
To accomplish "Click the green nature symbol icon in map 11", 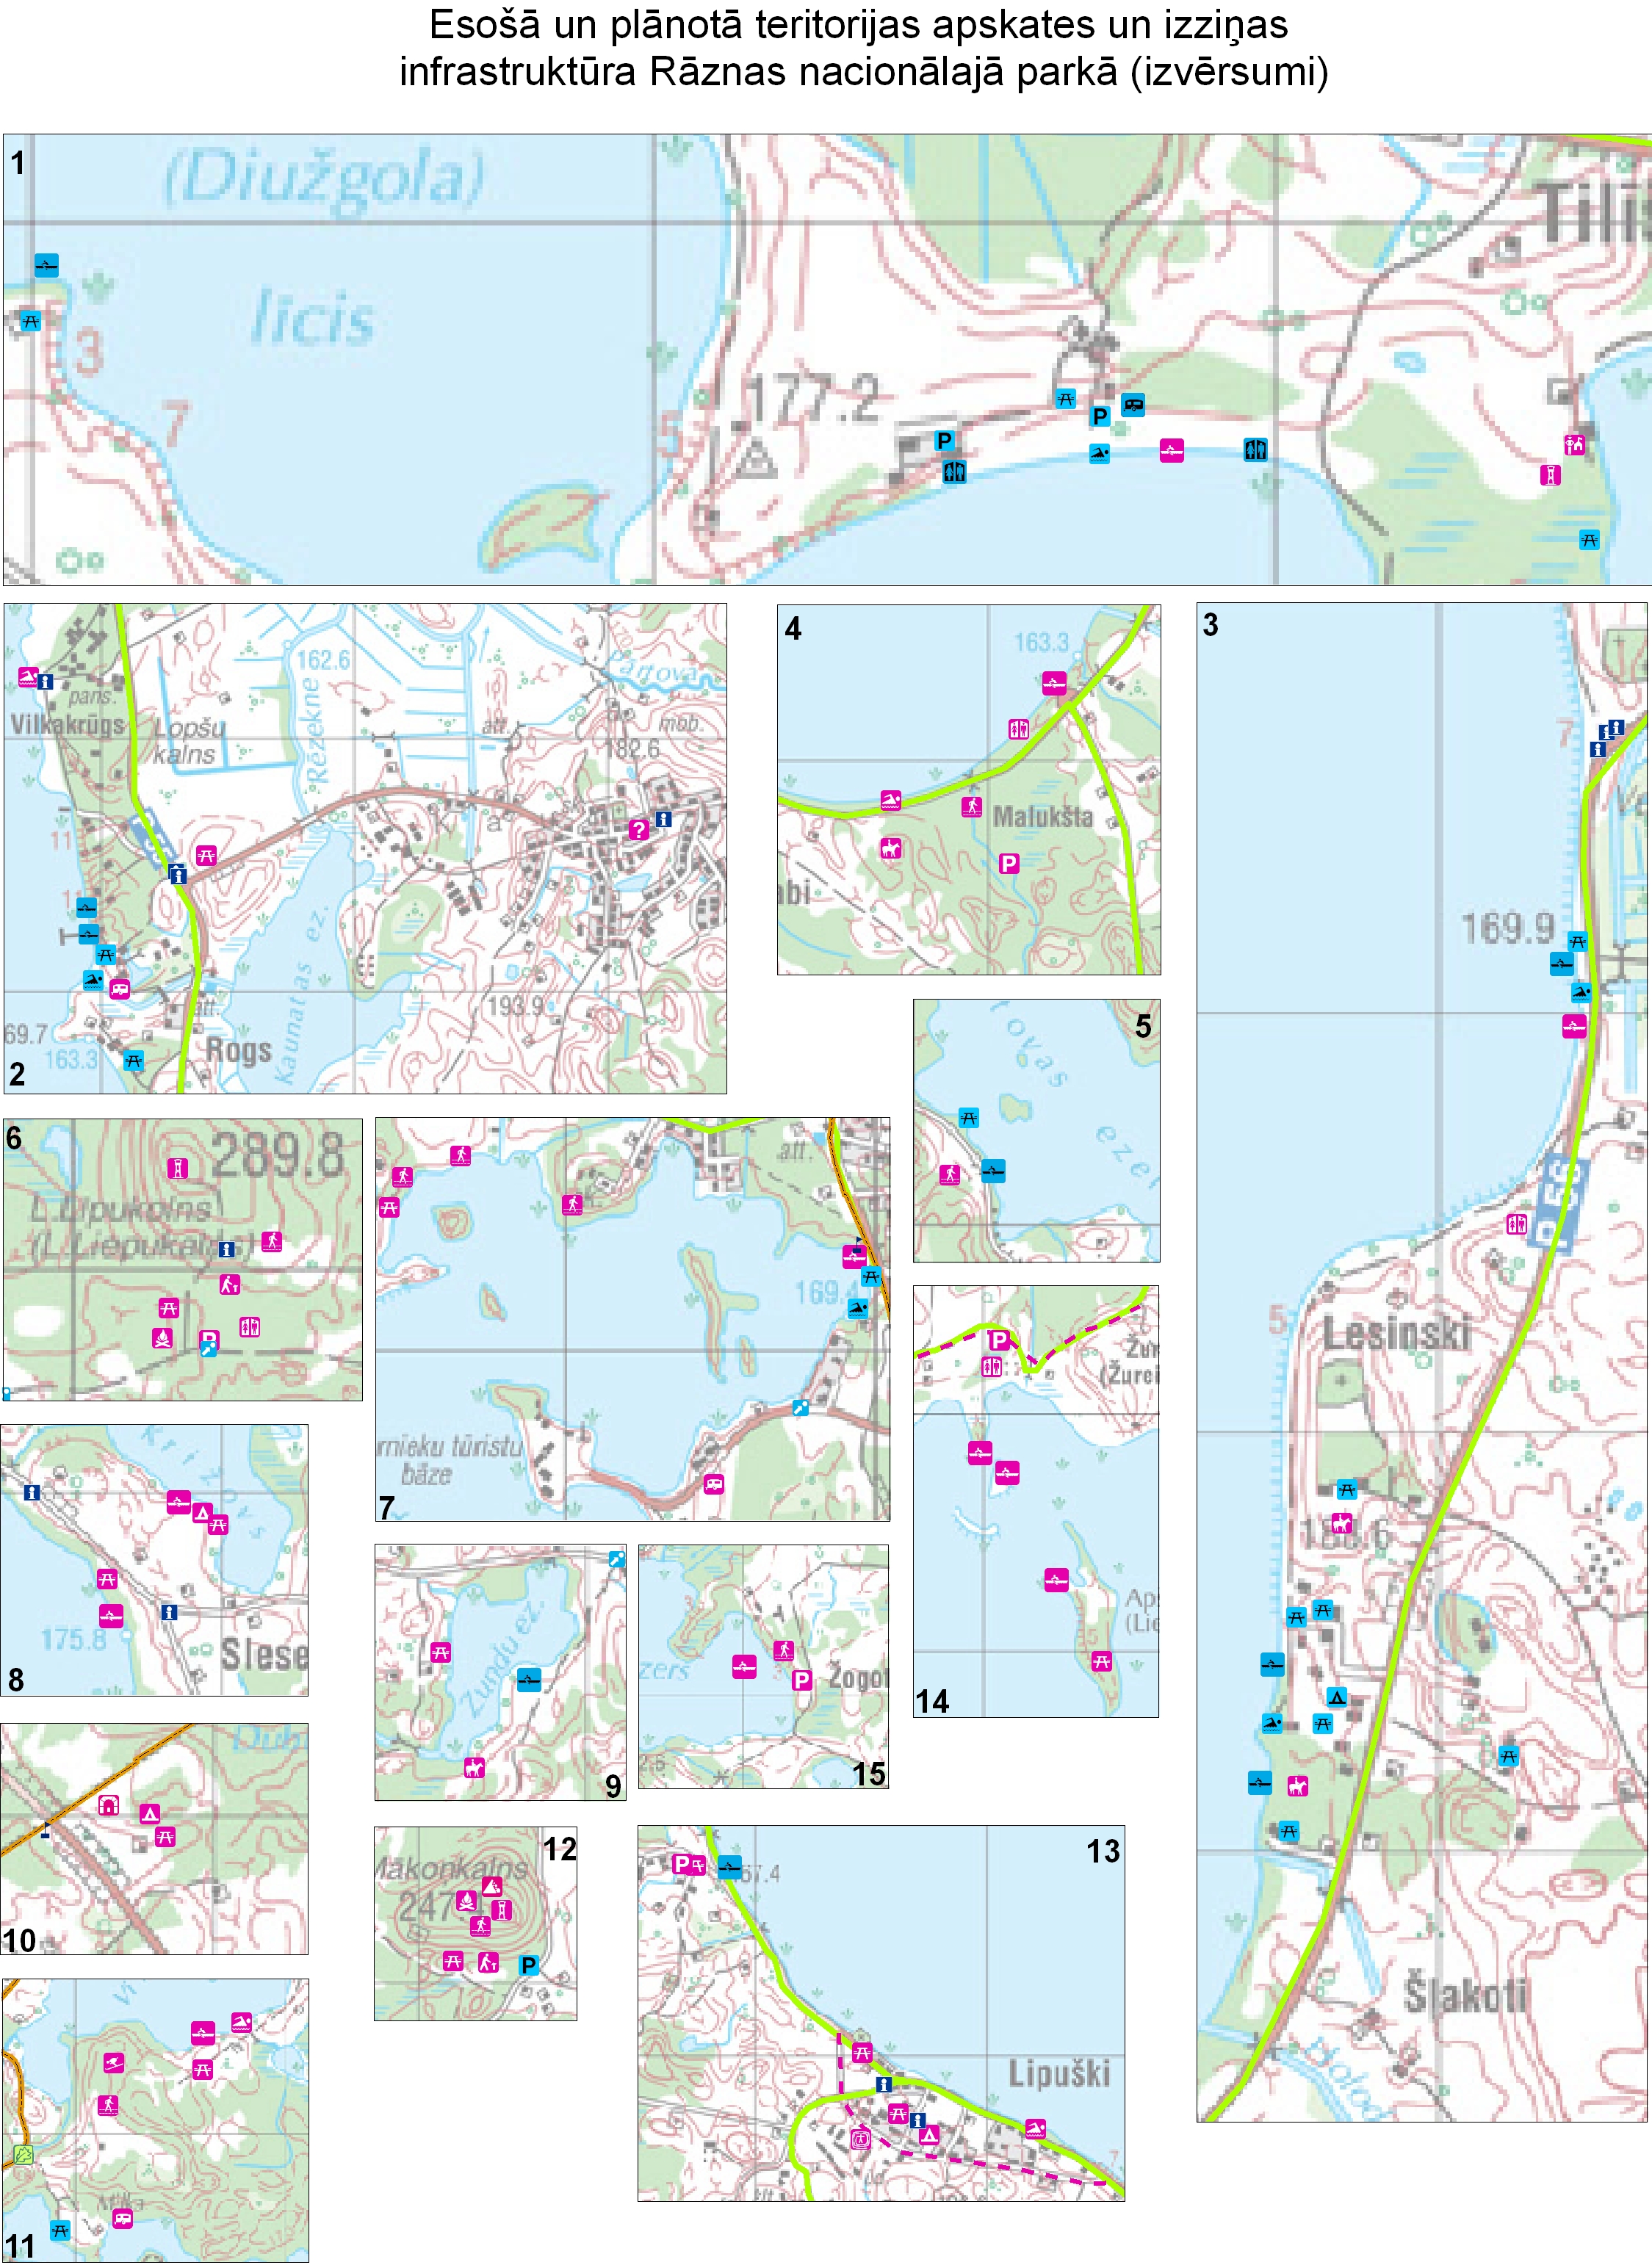I will [x=24, y=2155].
